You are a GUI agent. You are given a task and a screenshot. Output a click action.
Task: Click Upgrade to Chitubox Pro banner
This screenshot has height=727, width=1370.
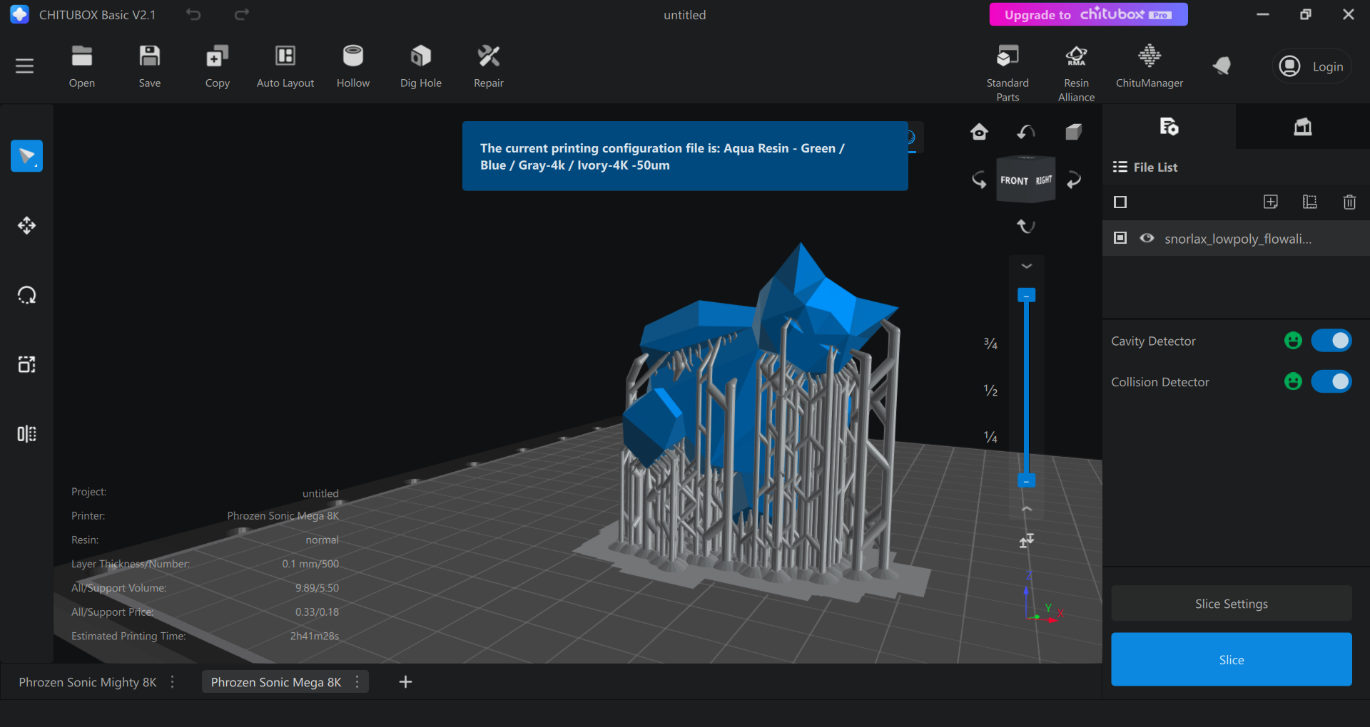(x=1088, y=14)
